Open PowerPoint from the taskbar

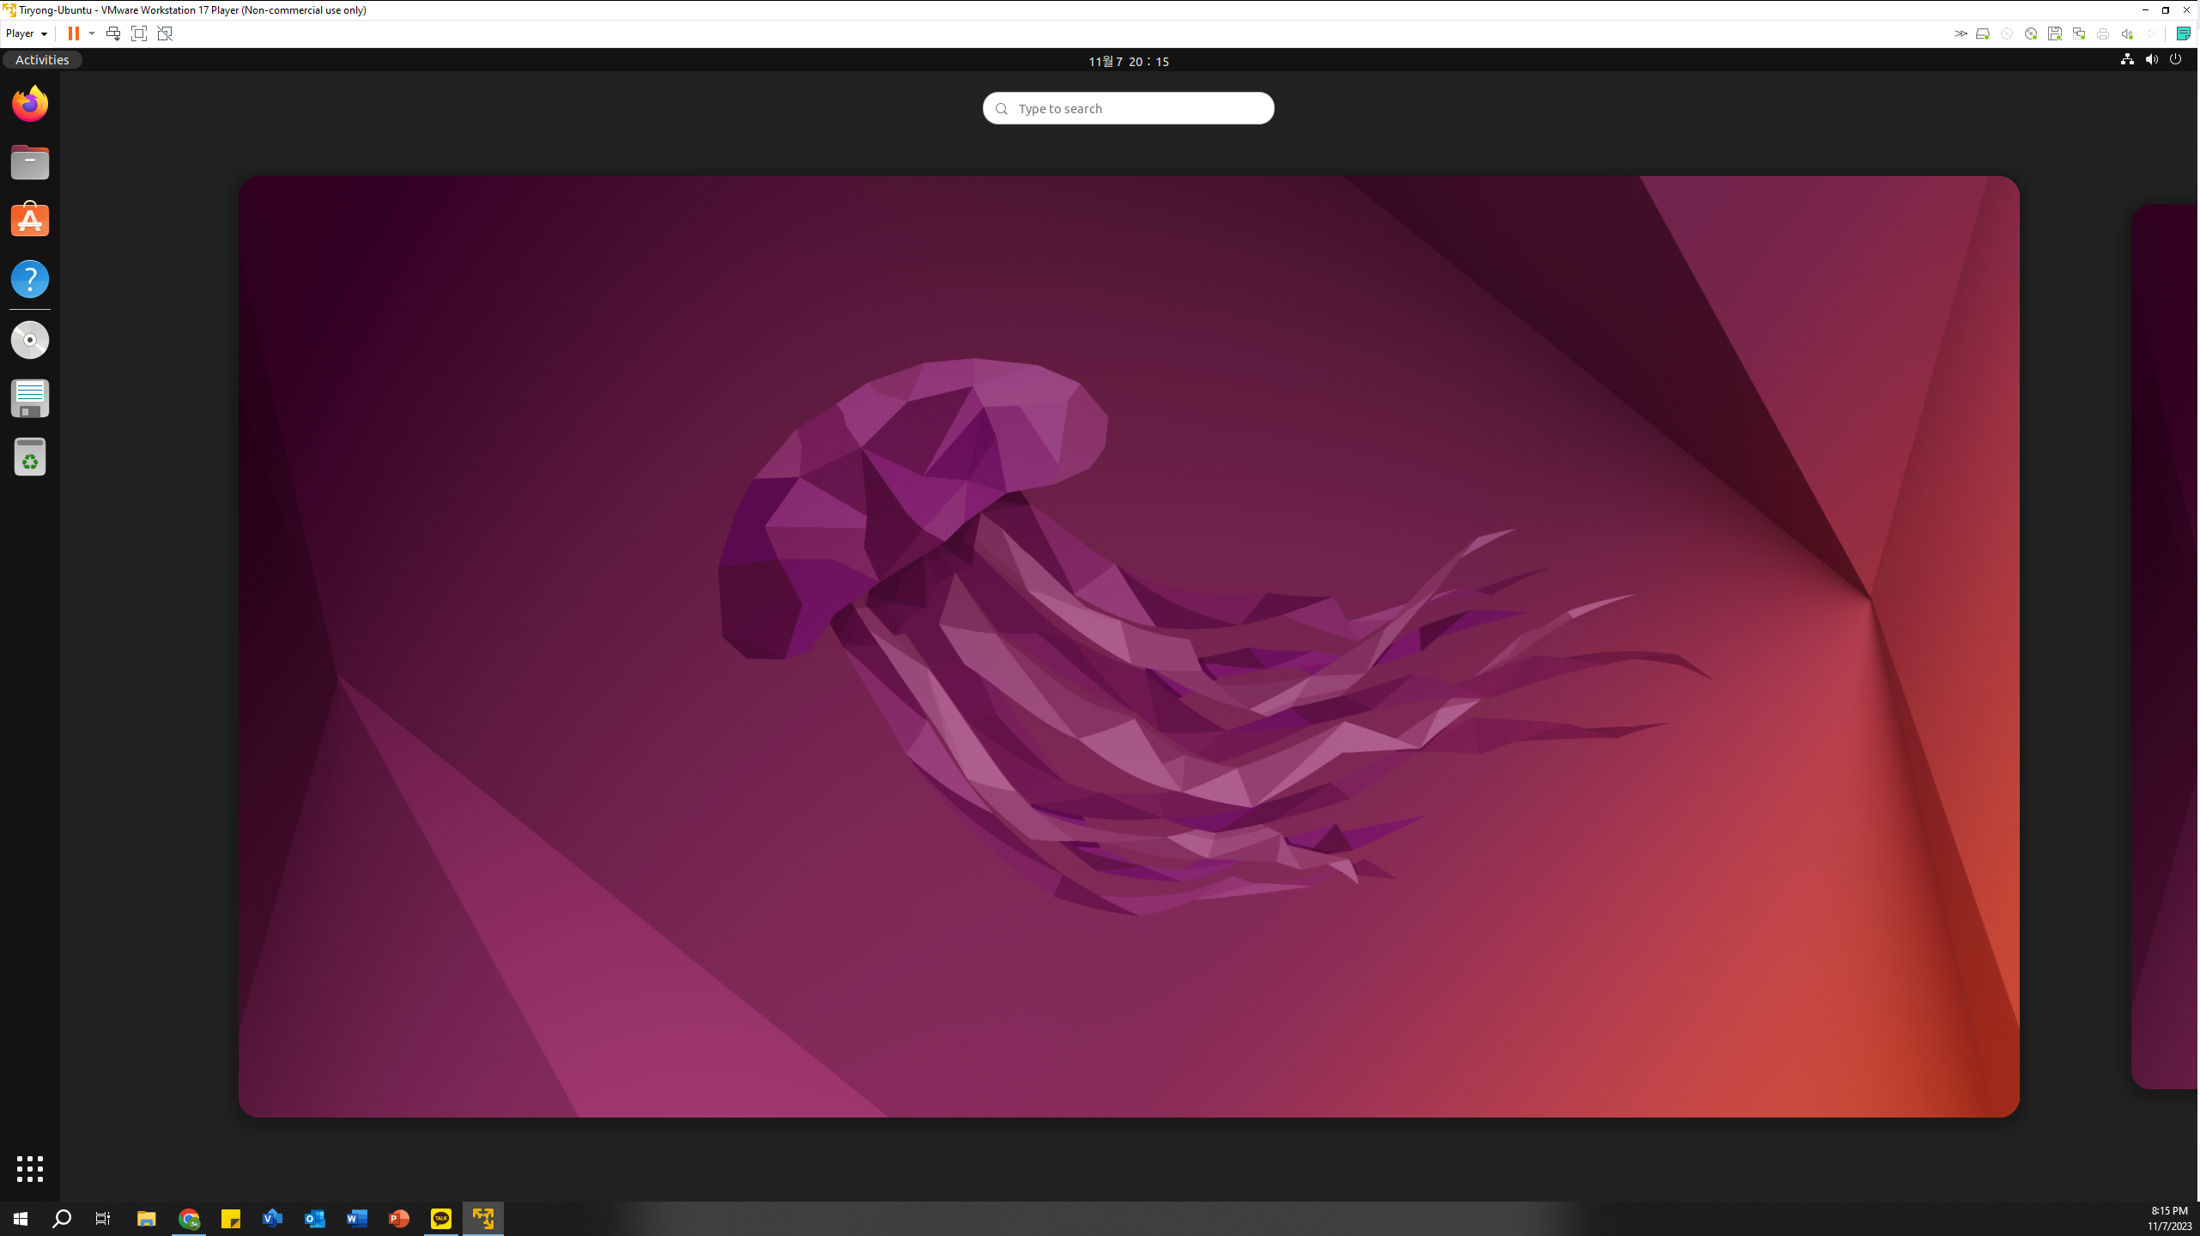[399, 1219]
